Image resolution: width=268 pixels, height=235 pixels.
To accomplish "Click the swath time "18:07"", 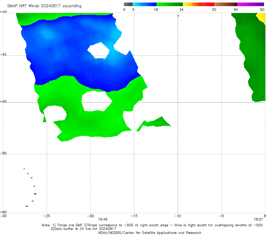I will tap(258, 219).
